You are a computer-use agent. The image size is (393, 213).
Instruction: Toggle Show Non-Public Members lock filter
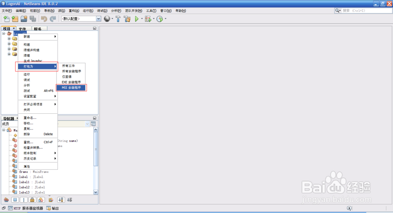(32, 200)
